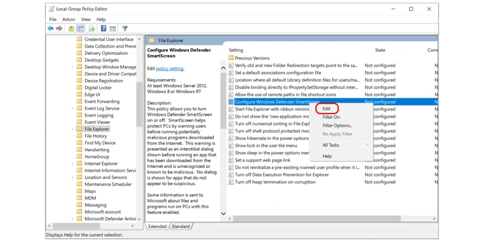Select the Configure Windows Defender SmartScreen row
The image size is (484, 242).
[332, 102]
